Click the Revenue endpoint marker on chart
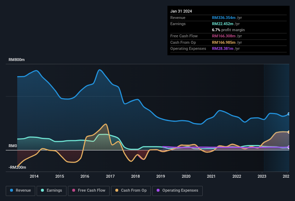 [x=289, y=114]
